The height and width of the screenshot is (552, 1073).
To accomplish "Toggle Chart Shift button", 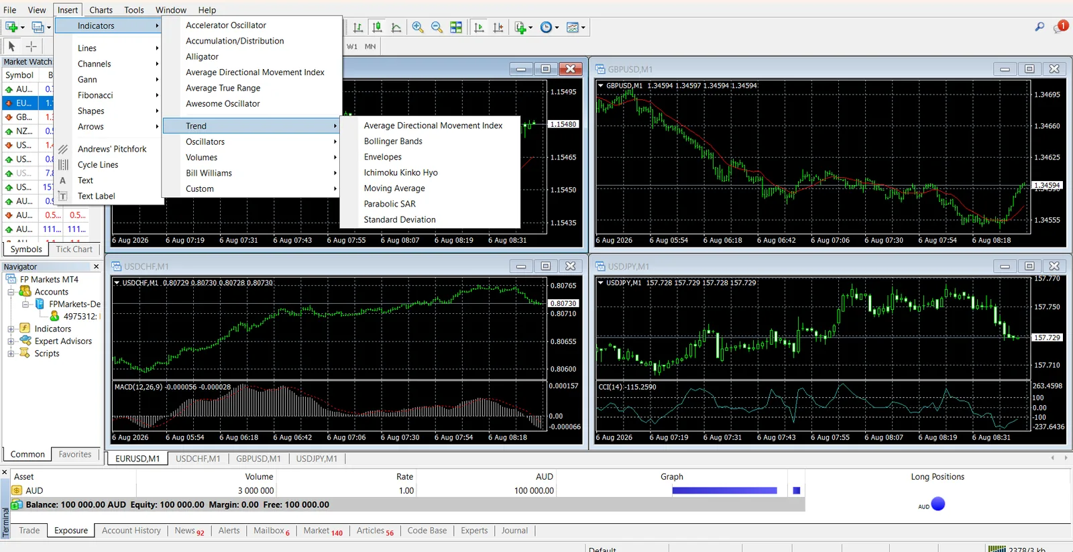I will click(x=498, y=27).
